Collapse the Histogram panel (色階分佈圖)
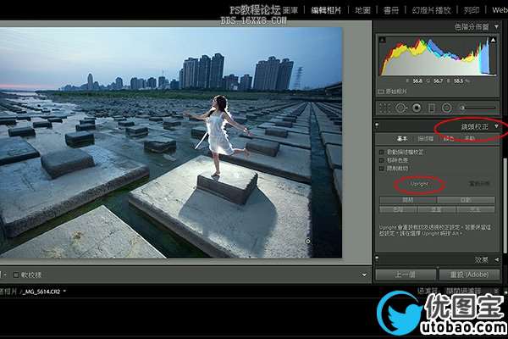The height and width of the screenshot is (339, 508). pos(496,27)
